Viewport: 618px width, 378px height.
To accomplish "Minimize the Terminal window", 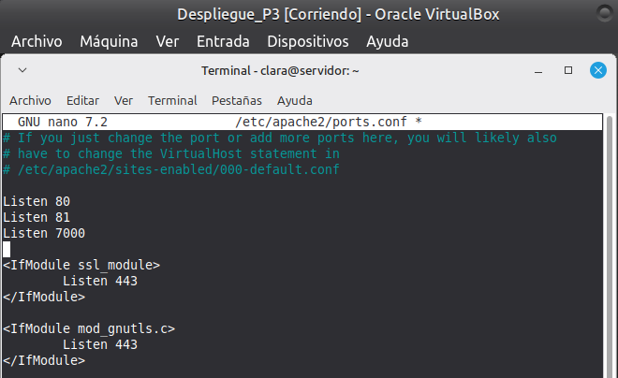I will pos(538,70).
